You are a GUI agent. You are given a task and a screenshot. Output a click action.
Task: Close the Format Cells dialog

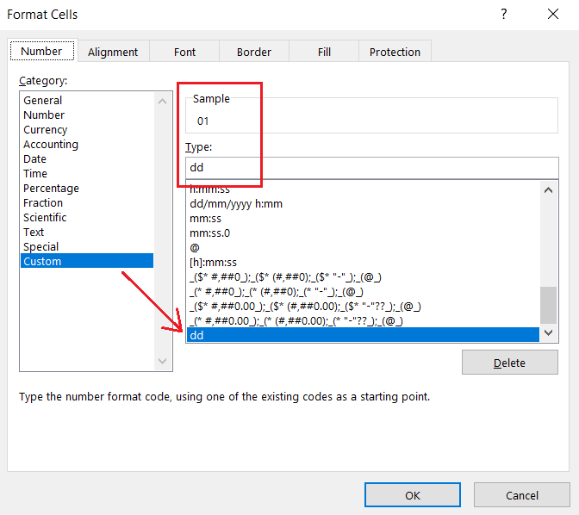[x=552, y=14]
